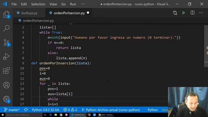
Task: Select the ordenPorIsercion.py tab
Action: click(x=69, y=13)
